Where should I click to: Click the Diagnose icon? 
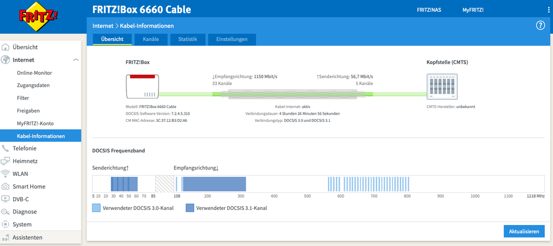[x=6, y=212]
